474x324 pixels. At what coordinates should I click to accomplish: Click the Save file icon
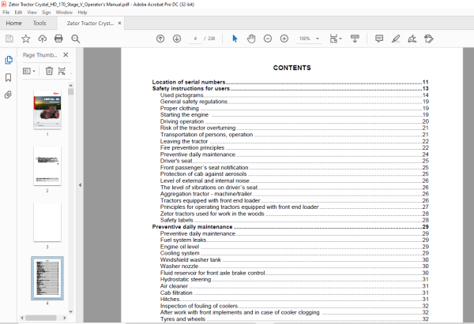(9, 39)
